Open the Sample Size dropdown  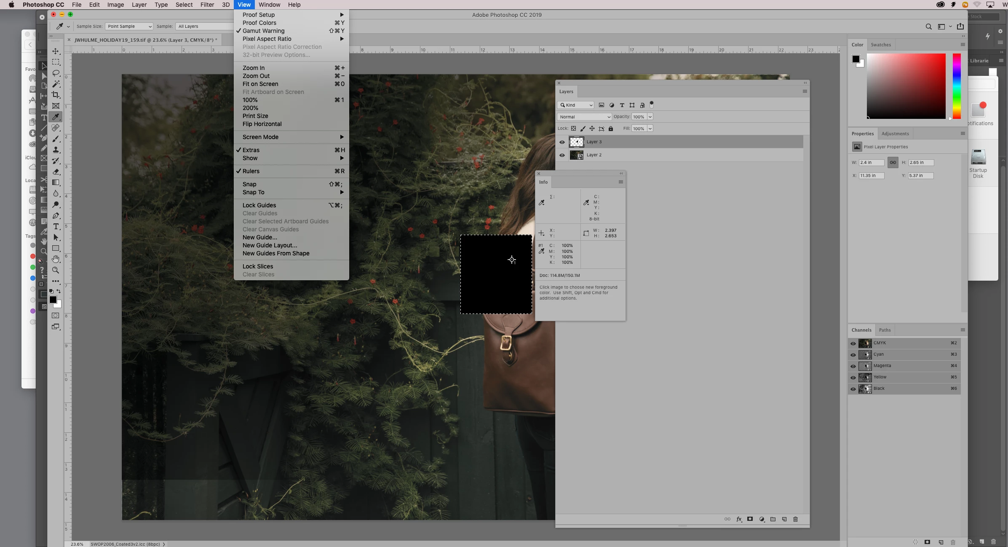pos(129,26)
